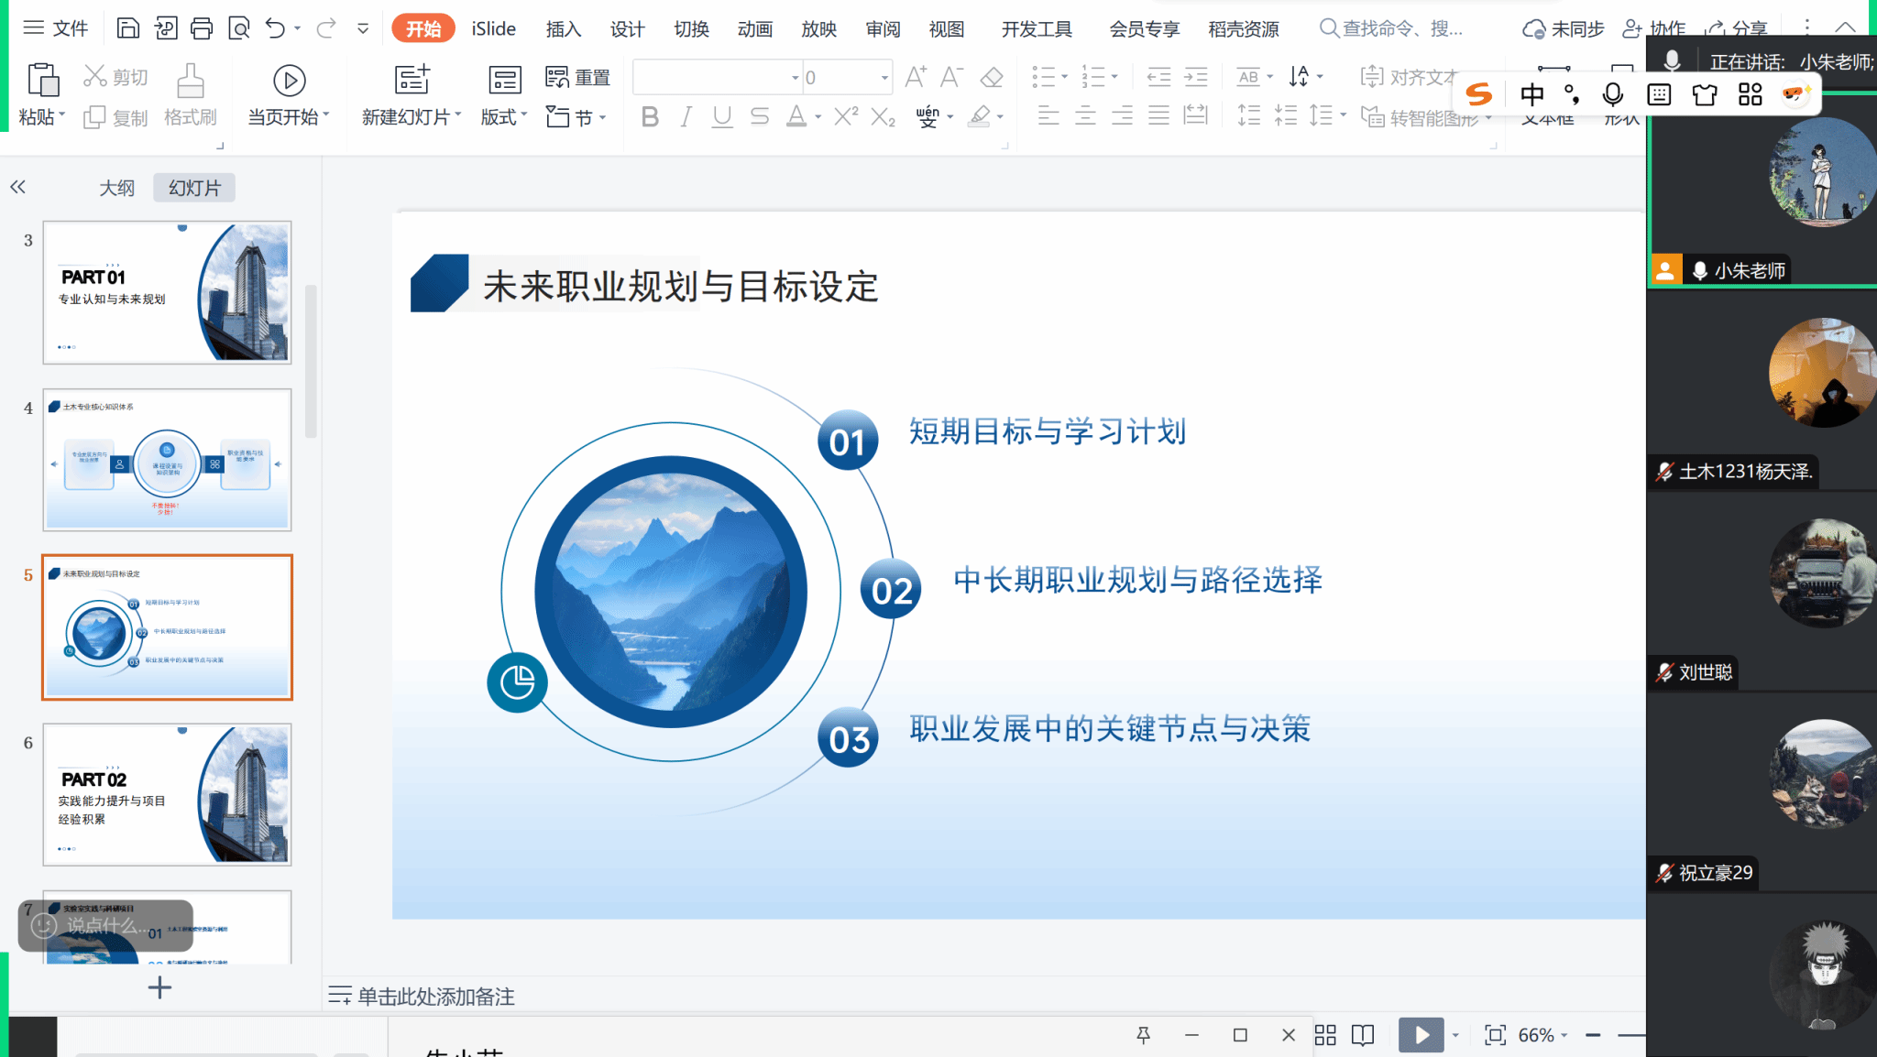Click the save file icon

(x=128, y=28)
